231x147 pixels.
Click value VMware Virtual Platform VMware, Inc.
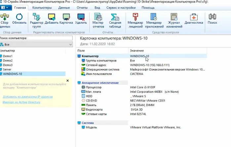point(155,127)
